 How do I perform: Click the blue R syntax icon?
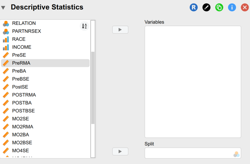[x=194, y=7]
